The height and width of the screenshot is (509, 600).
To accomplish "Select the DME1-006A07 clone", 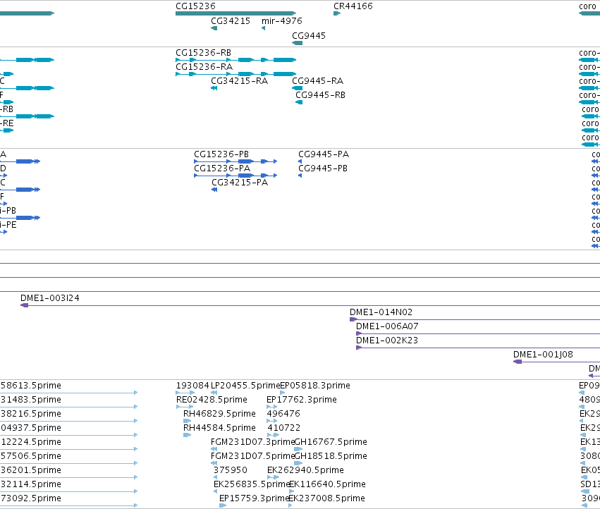I will tap(478, 333).
